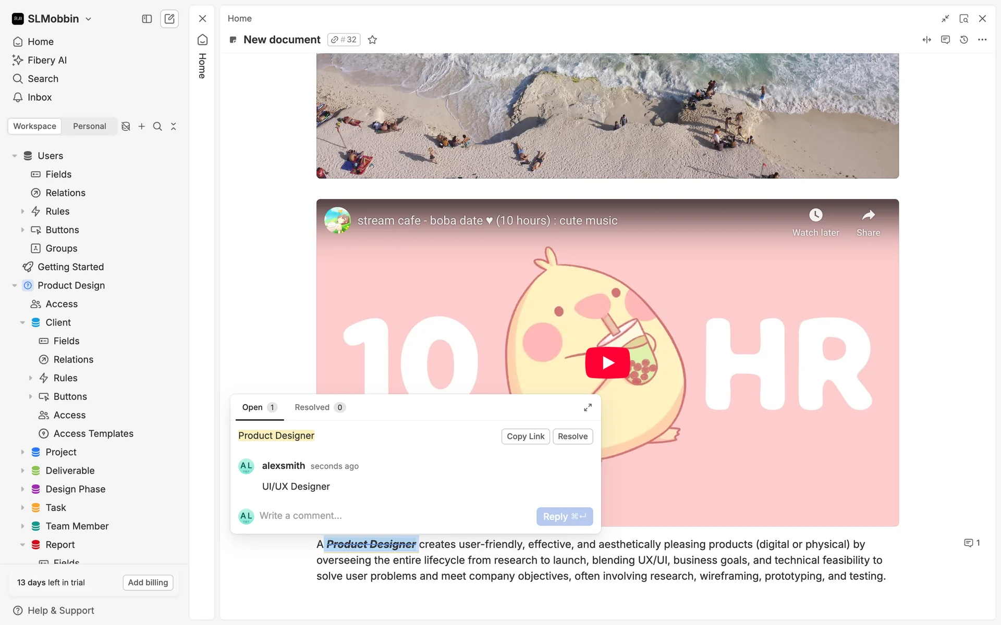Expand the Project database item
The height and width of the screenshot is (625, 1001).
coord(22,452)
